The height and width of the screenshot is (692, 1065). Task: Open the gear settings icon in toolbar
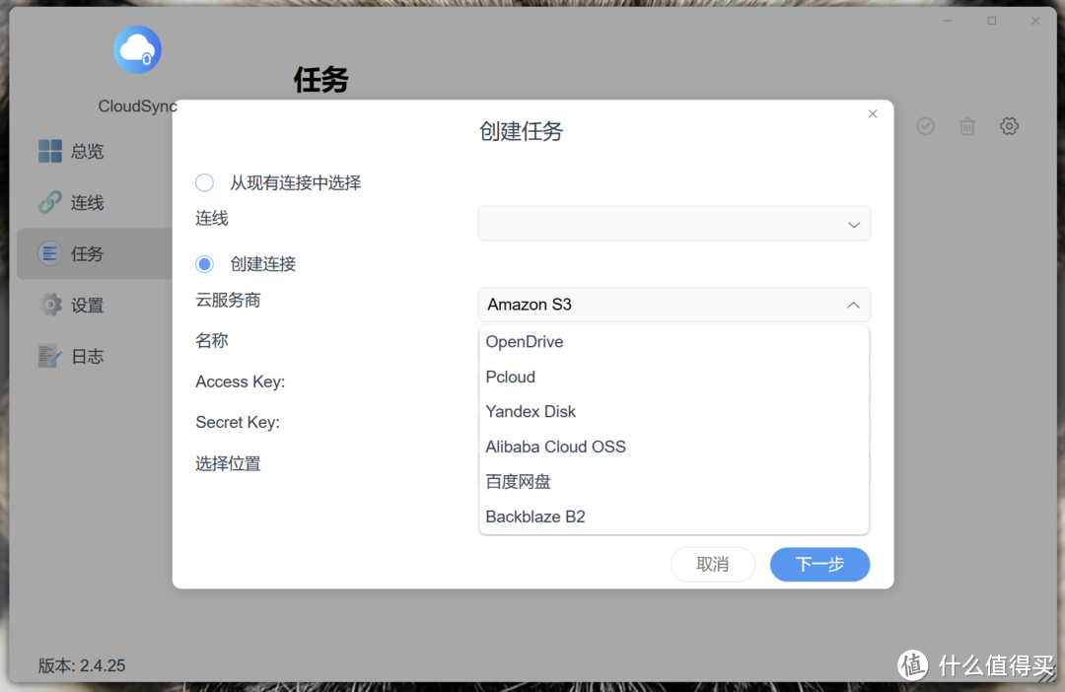[1010, 126]
